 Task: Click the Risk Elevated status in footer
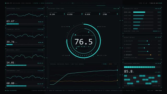pos(11,91)
